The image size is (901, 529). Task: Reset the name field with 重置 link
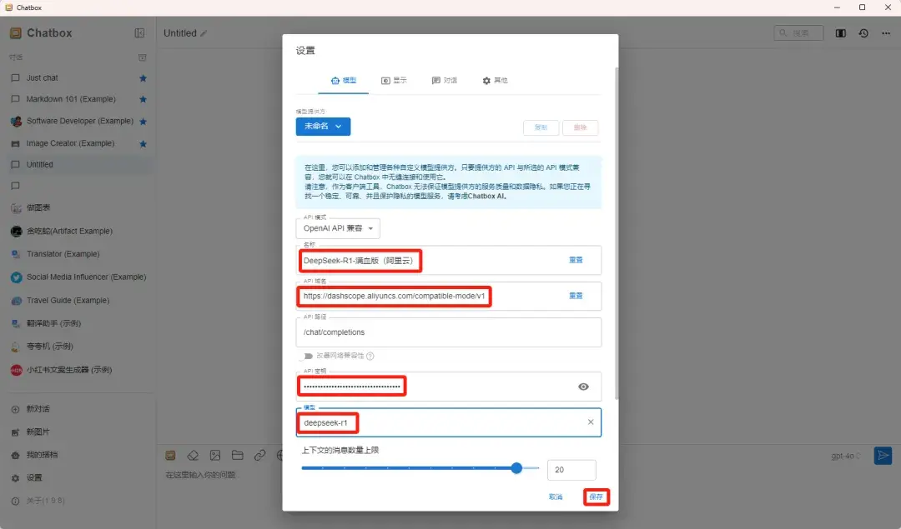(576, 260)
